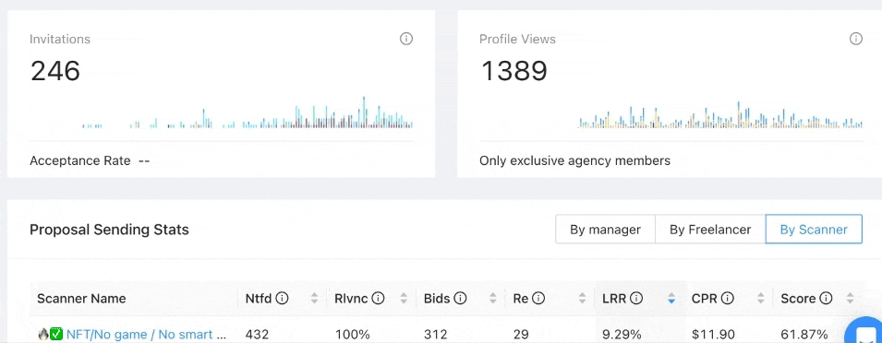This screenshot has height=343, width=882.
Task: Open info tooltip for Ntfd column
Action: pos(283,299)
